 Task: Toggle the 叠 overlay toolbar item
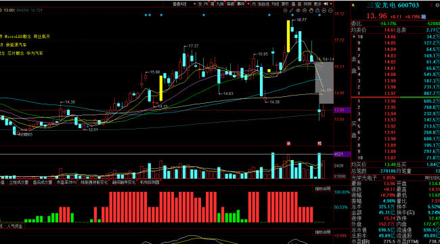[x=293, y=4]
